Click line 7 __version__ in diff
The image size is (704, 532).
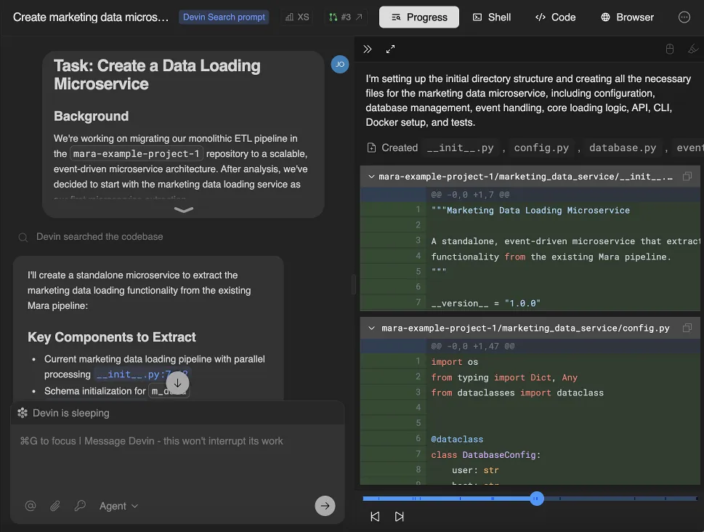pyautogui.click(x=485, y=303)
